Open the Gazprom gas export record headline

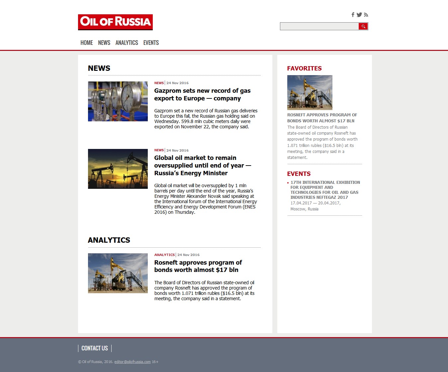(202, 94)
